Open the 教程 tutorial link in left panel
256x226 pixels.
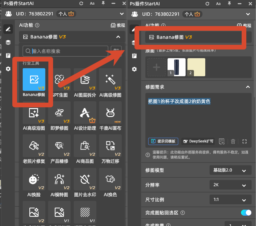pyautogui.click(x=118, y=25)
